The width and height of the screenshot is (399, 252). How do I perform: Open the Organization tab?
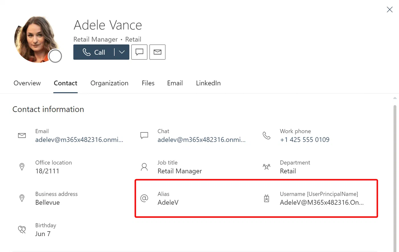[109, 83]
